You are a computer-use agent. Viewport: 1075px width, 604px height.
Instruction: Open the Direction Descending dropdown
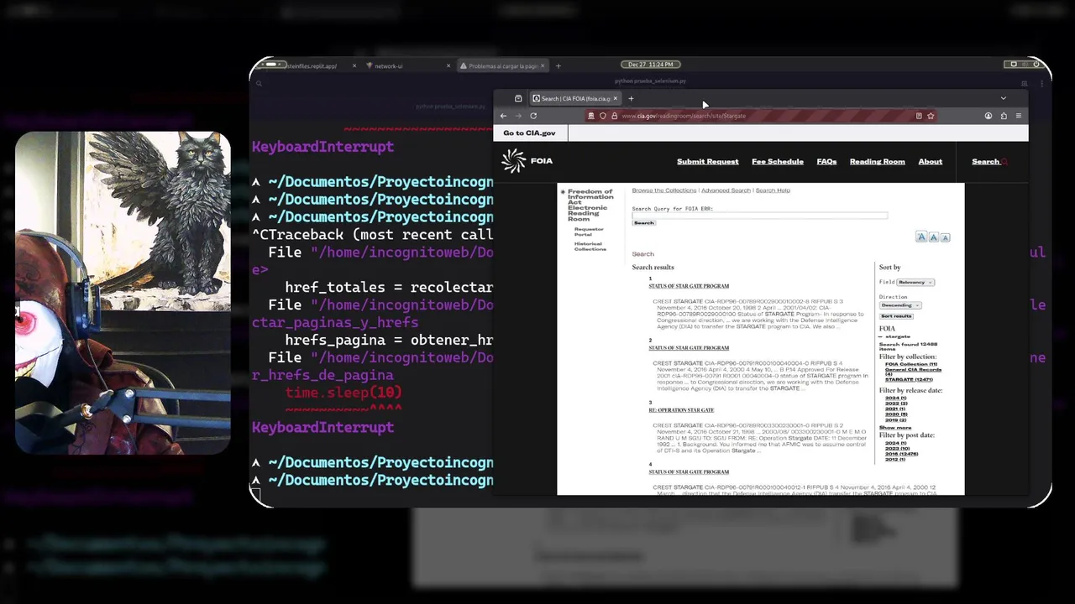click(900, 305)
